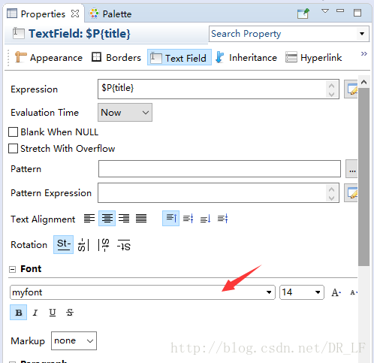This screenshot has height=363, width=374.
Task: Open the Palette view tab
Action: 110,14
